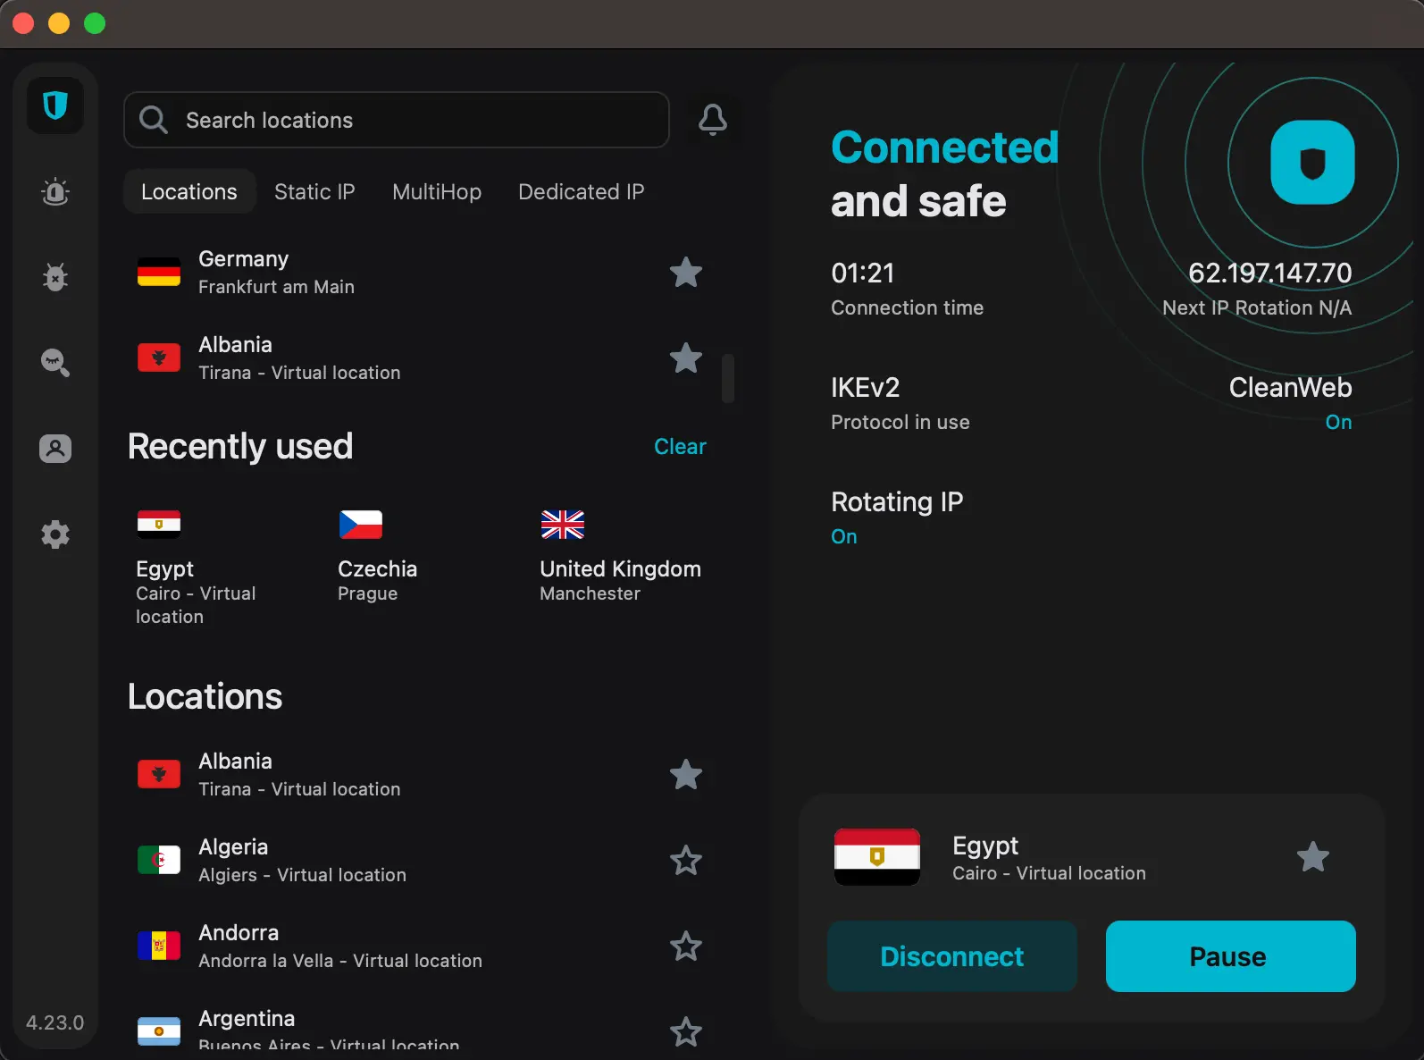Connect to United Kingdom Manchester from recents
This screenshot has height=1060, width=1424.
coord(620,556)
